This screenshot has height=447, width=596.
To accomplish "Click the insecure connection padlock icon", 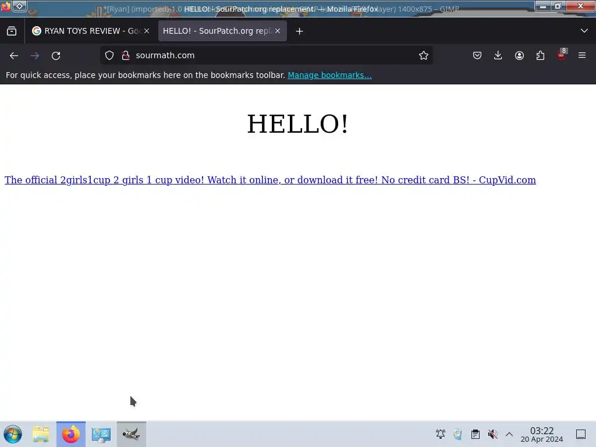I will pos(126,55).
